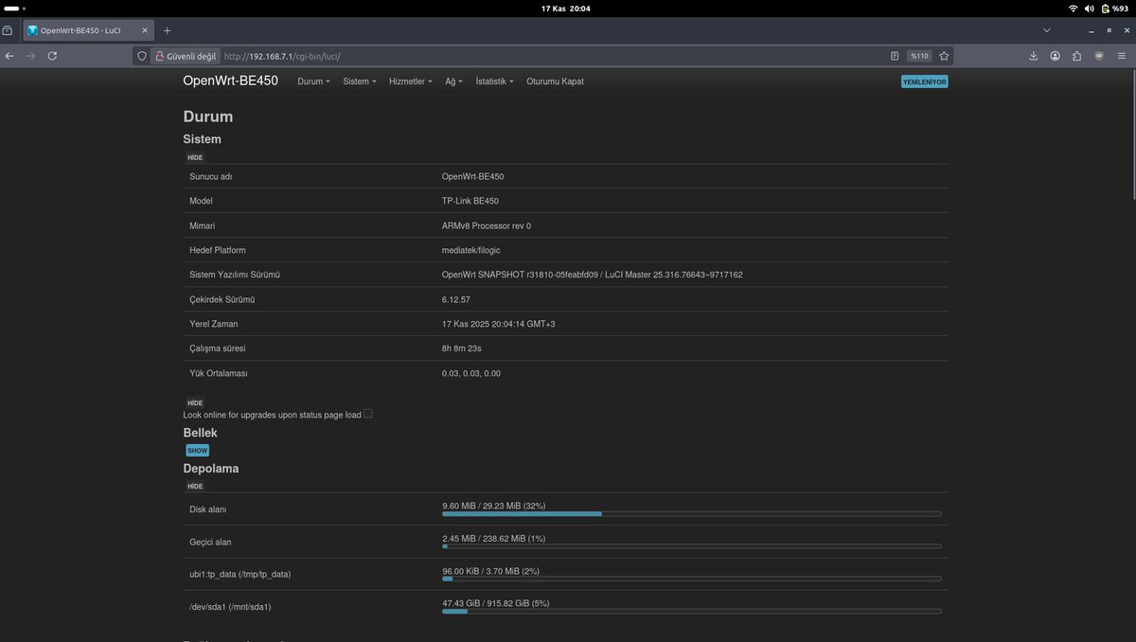Open the Sistem dropdown in the navbar

[359, 81]
